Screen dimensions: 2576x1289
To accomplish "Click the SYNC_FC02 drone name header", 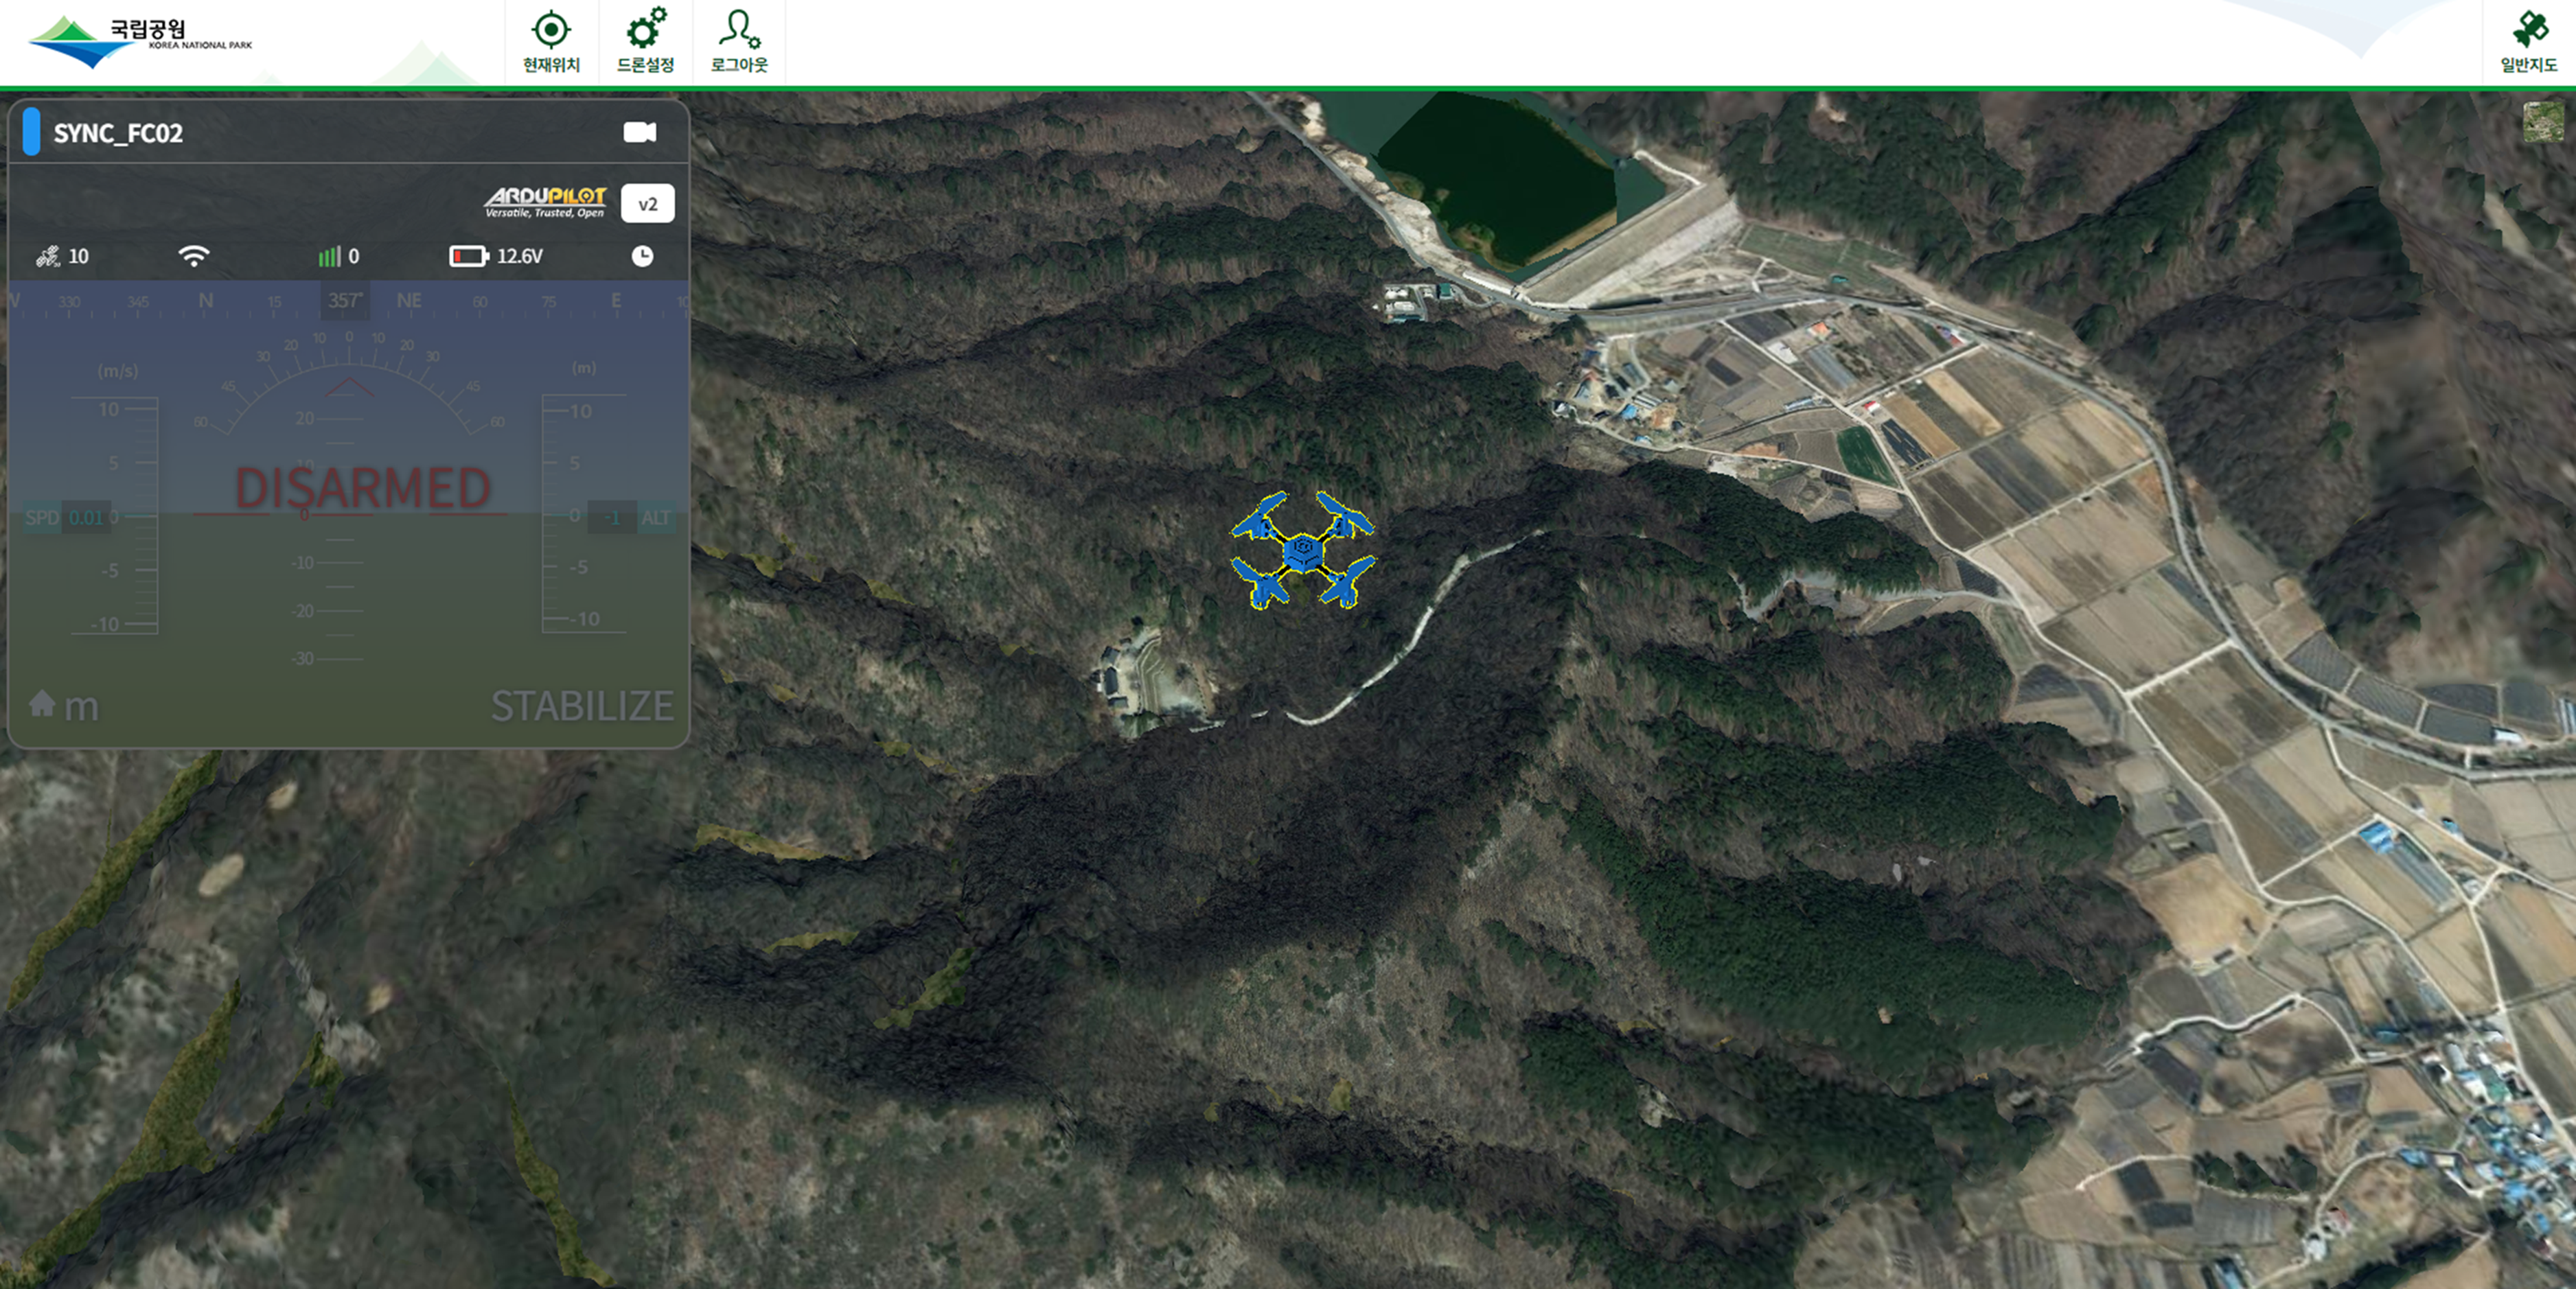I will pos(118,134).
